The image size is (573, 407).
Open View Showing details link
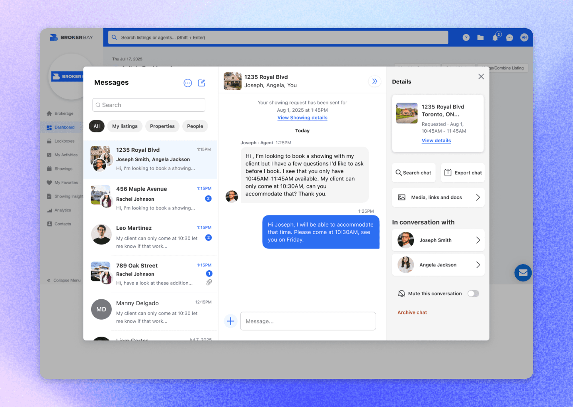pyautogui.click(x=302, y=118)
